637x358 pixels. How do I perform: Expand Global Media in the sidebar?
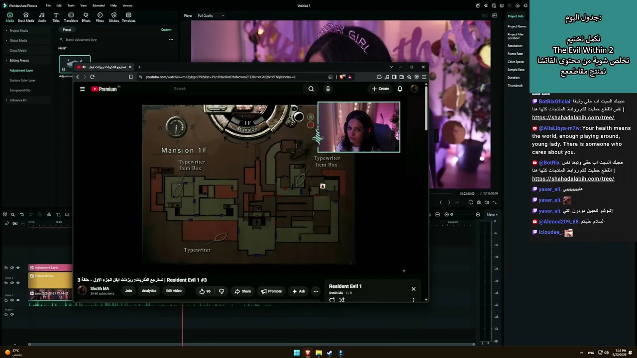pyautogui.click(x=6, y=40)
